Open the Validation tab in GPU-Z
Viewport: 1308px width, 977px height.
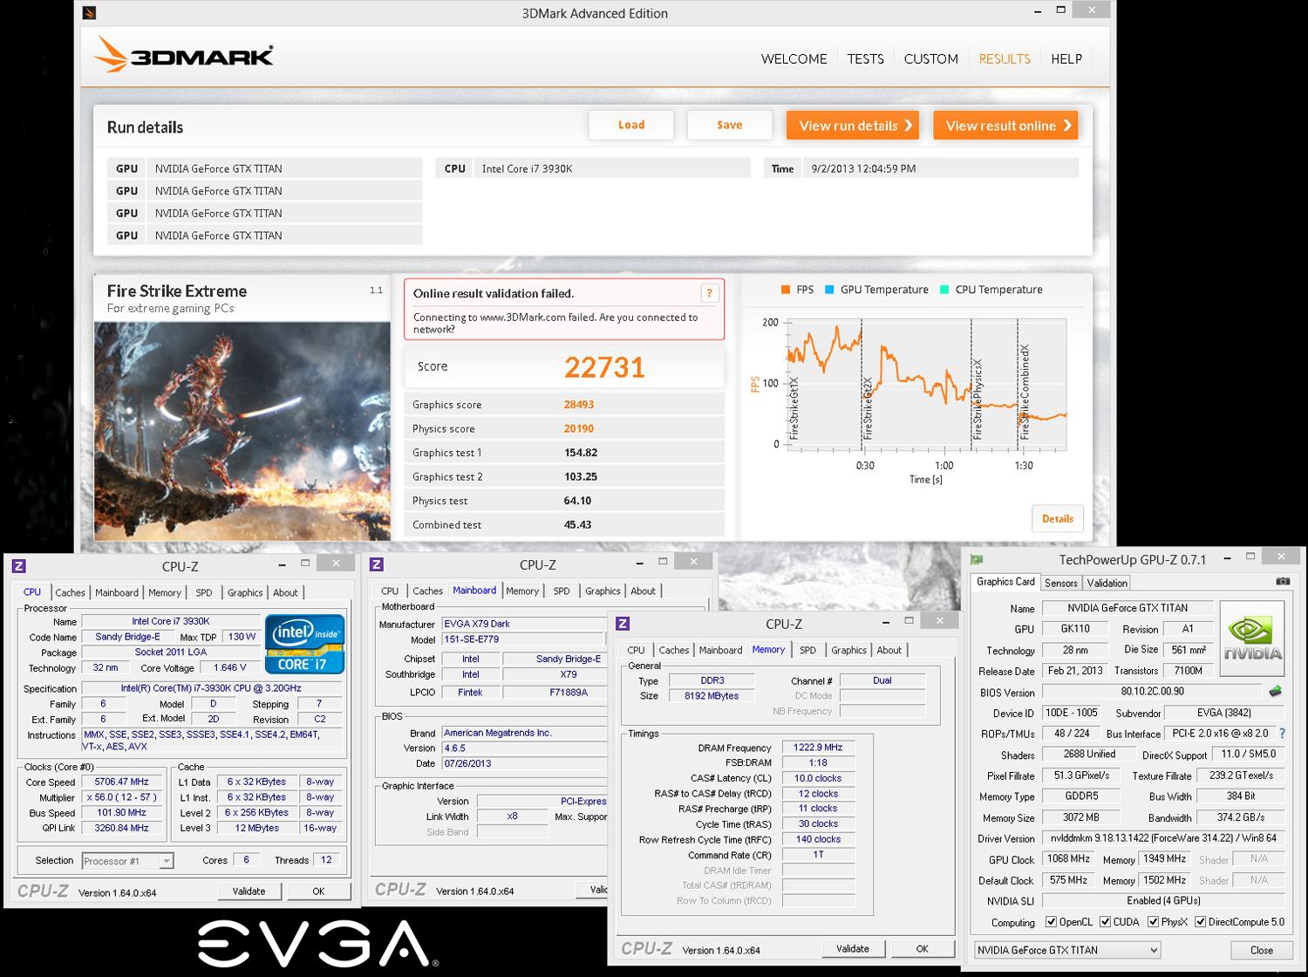tap(1107, 583)
